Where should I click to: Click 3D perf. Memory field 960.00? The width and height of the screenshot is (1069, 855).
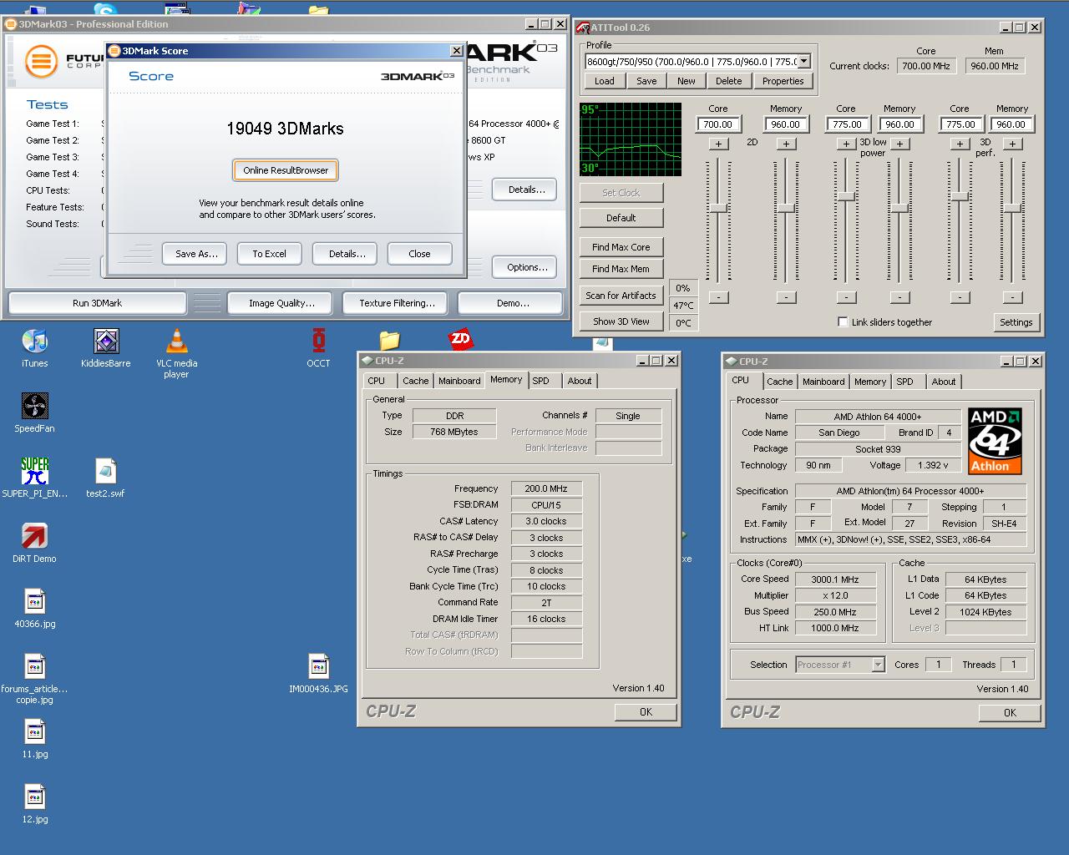(1011, 124)
